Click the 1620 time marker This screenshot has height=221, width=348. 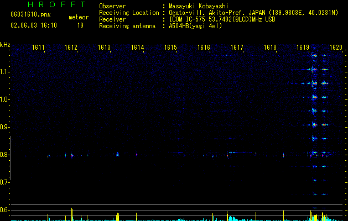[x=336, y=48]
